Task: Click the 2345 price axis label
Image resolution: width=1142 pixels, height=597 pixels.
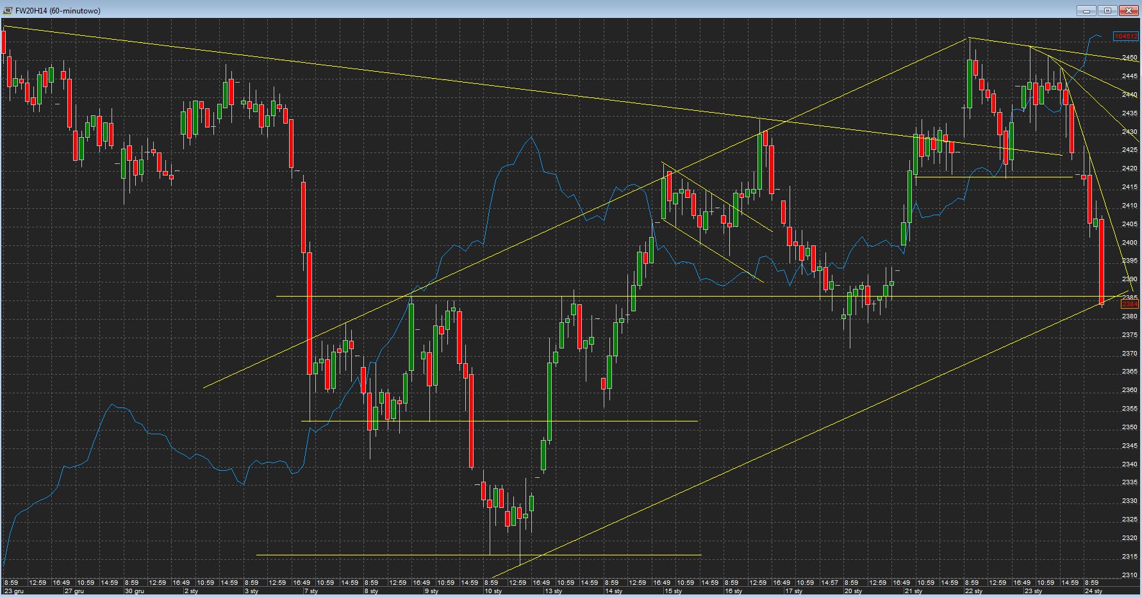Action: 1130,446
